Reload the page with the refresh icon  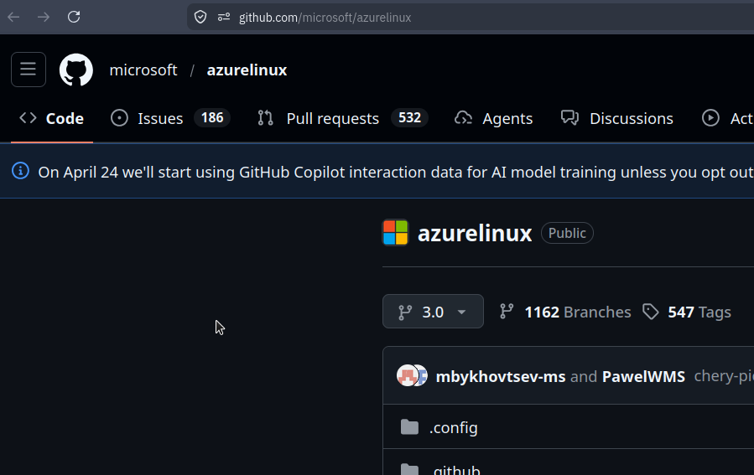pyautogui.click(x=74, y=18)
